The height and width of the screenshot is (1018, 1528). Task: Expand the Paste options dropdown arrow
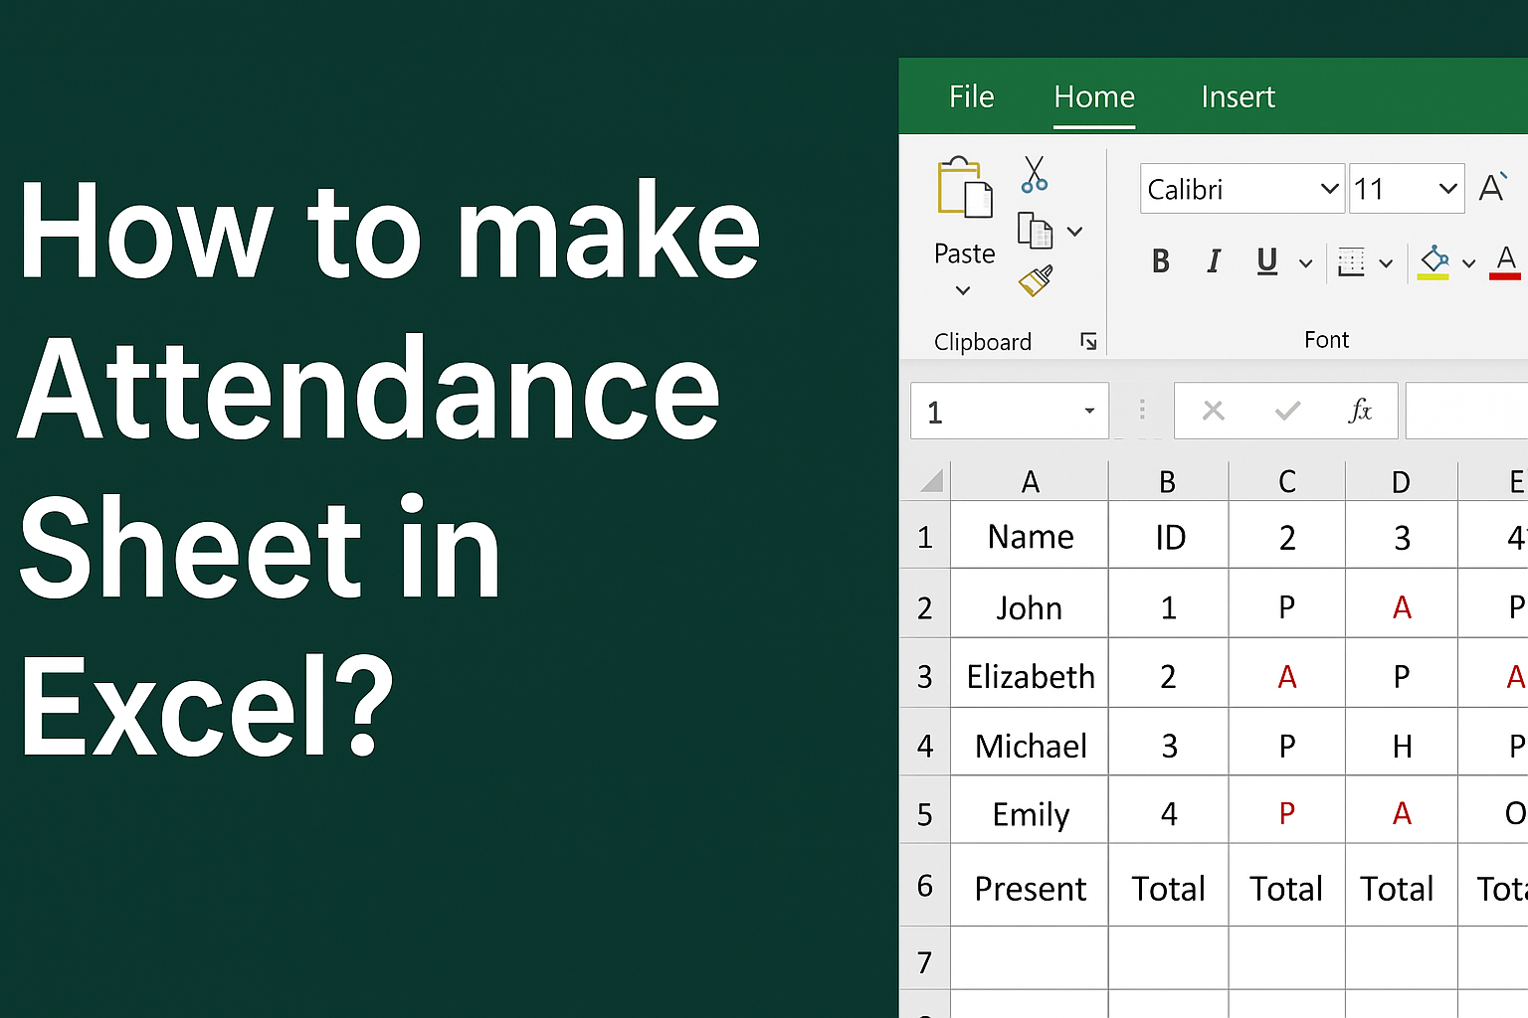point(962,290)
